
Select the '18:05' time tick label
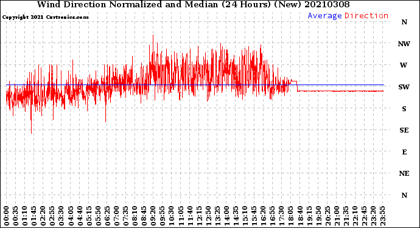290,216
